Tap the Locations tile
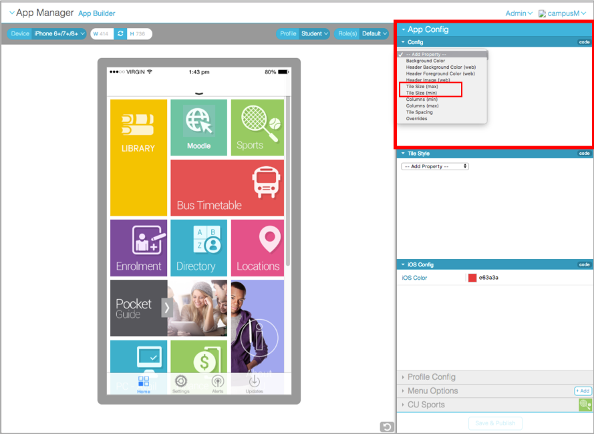 click(x=258, y=248)
